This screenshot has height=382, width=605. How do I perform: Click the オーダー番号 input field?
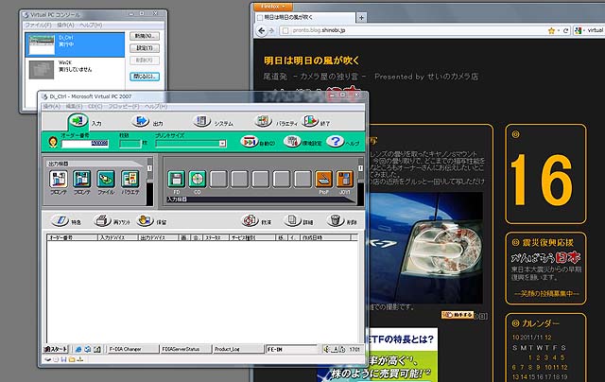pyautogui.click(x=85, y=144)
